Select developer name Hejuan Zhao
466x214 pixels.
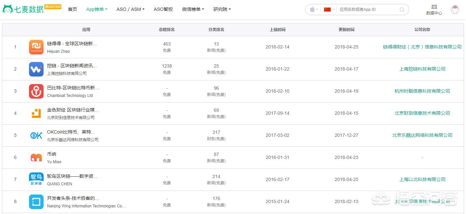pos(58,51)
